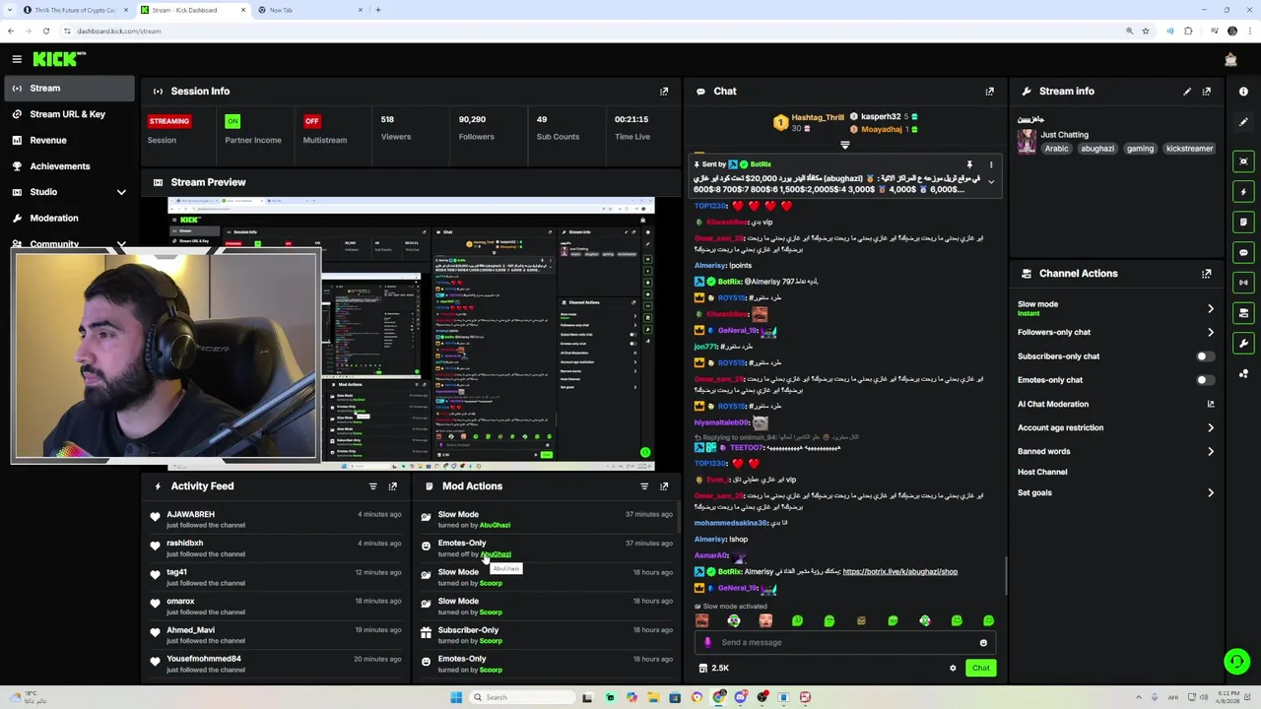Click the pencil icon in right sidebar
Screen dimensions: 1261x709
tap(1243, 122)
